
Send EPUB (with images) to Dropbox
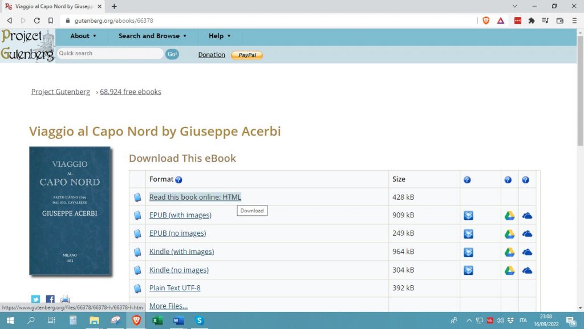tap(468, 216)
